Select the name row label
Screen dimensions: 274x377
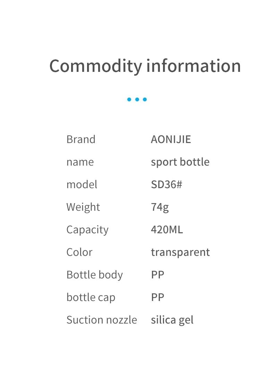coord(80,162)
